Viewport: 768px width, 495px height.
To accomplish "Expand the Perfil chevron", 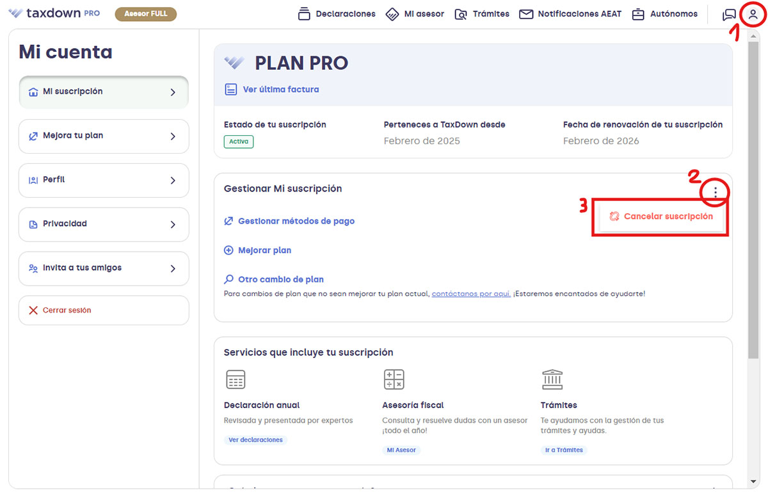I will pos(173,181).
